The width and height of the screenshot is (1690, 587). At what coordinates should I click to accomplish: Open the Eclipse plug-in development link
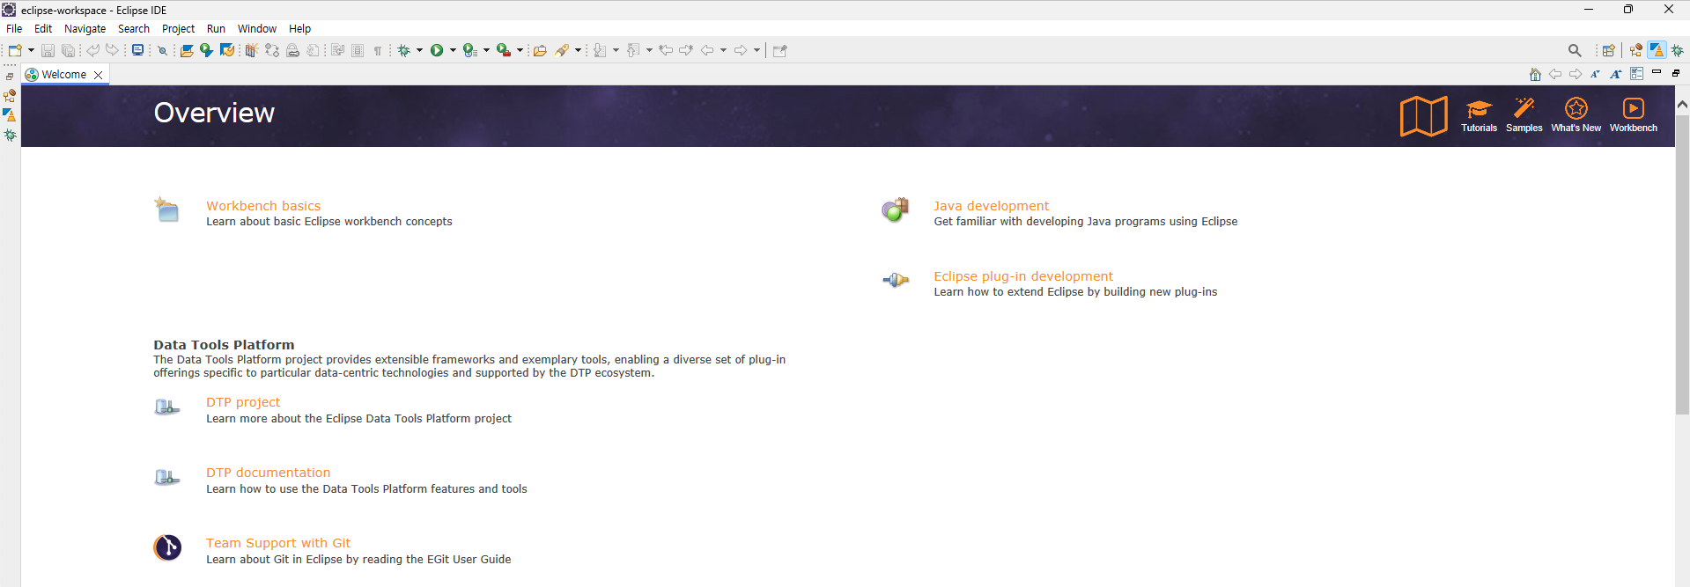pyautogui.click(x=1023, y=276)
